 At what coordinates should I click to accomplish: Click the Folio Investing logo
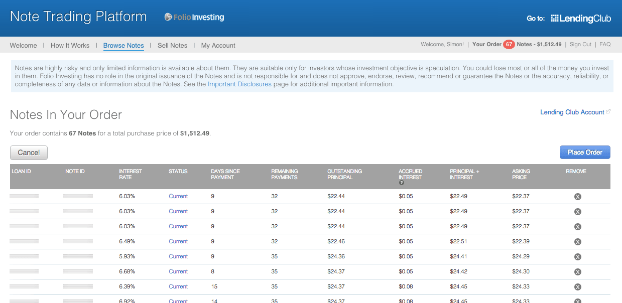pos(194,18)
